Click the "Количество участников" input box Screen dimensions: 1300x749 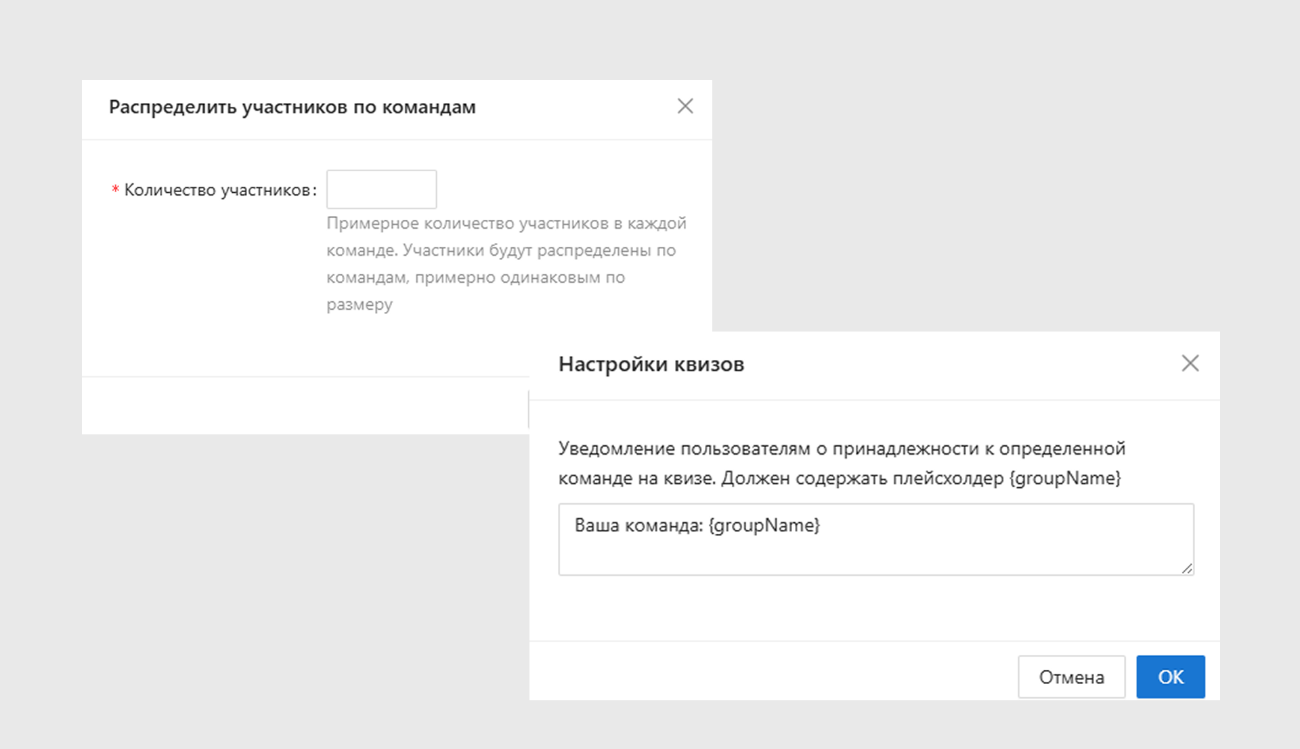(x=381, y=189)
